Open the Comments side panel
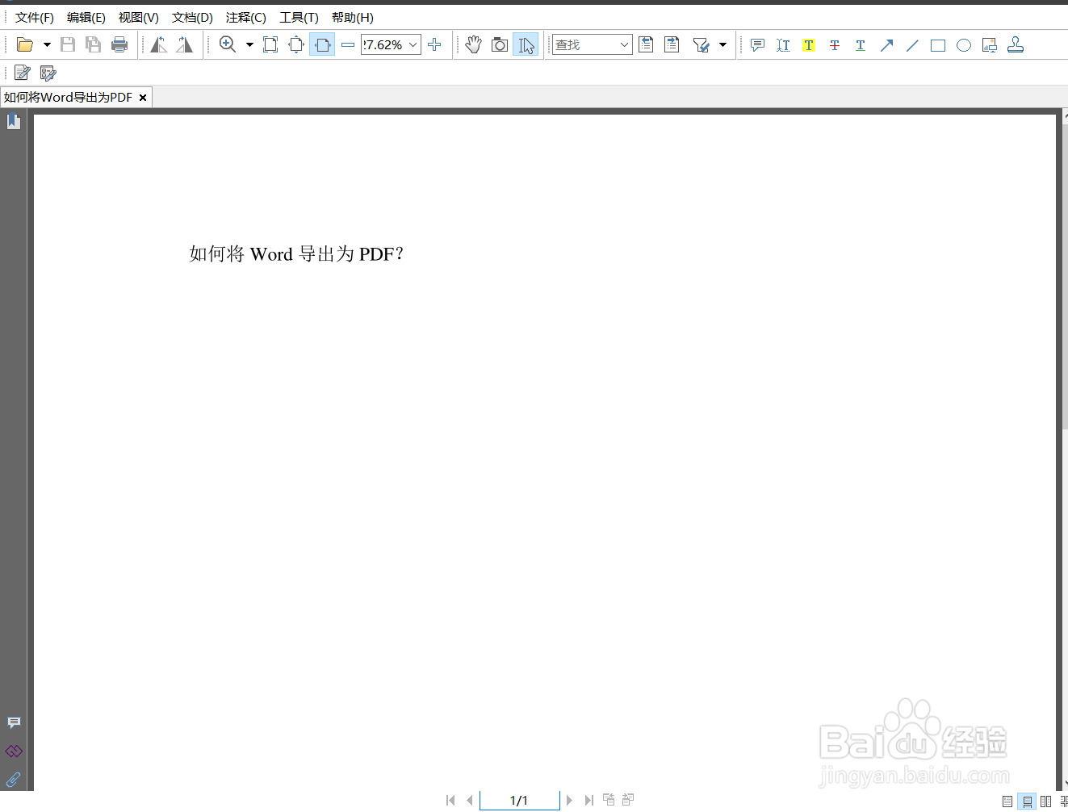The width and height of the screenshot is (1068, 812). tap(14, 722)
